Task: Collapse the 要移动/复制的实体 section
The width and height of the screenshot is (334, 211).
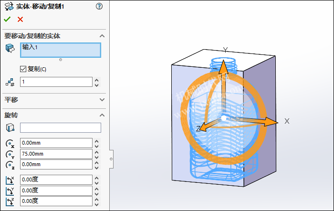Action: point(102,36)
